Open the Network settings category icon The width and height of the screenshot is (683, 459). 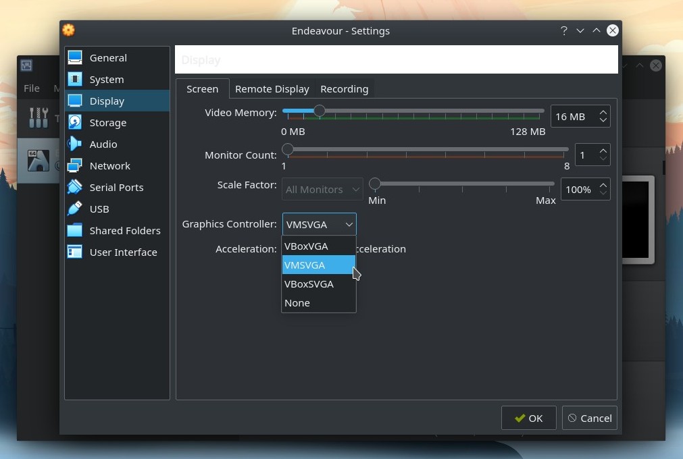point(75,165)
